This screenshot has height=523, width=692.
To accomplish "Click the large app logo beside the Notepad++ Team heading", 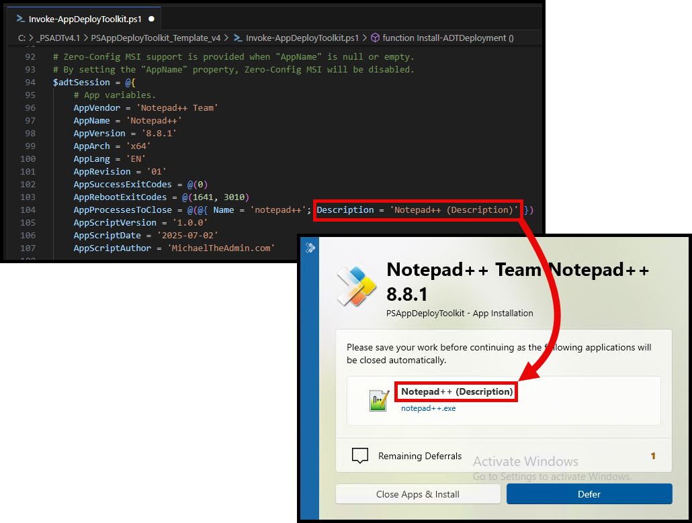I will (356, 286).
